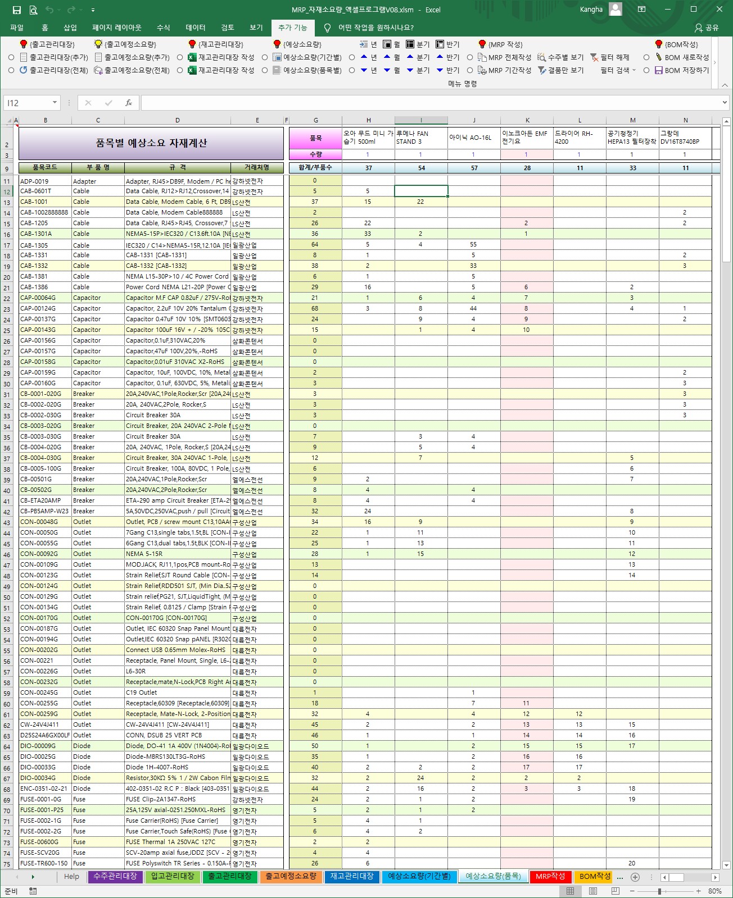The width and height of the screenshot is (733, 898).
Task: Open Ribbon Display Options in title bar
Action: point(642,10)
